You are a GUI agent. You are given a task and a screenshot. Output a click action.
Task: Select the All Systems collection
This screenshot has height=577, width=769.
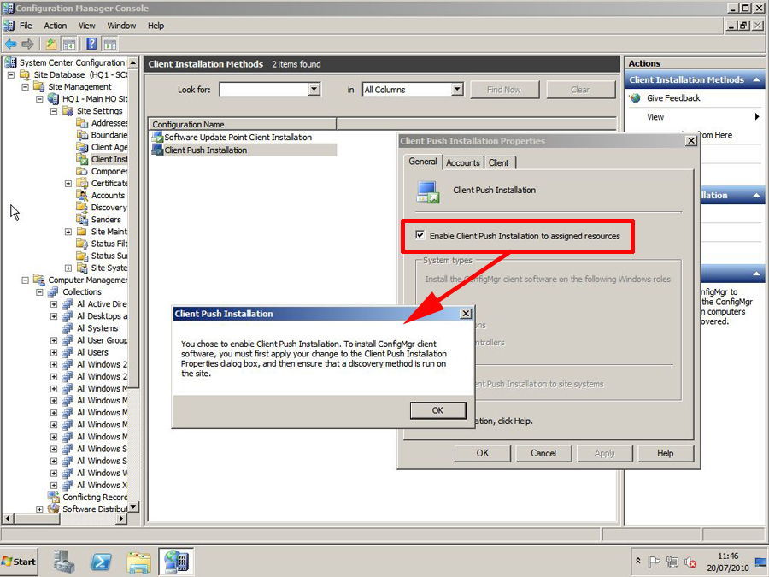97,328
